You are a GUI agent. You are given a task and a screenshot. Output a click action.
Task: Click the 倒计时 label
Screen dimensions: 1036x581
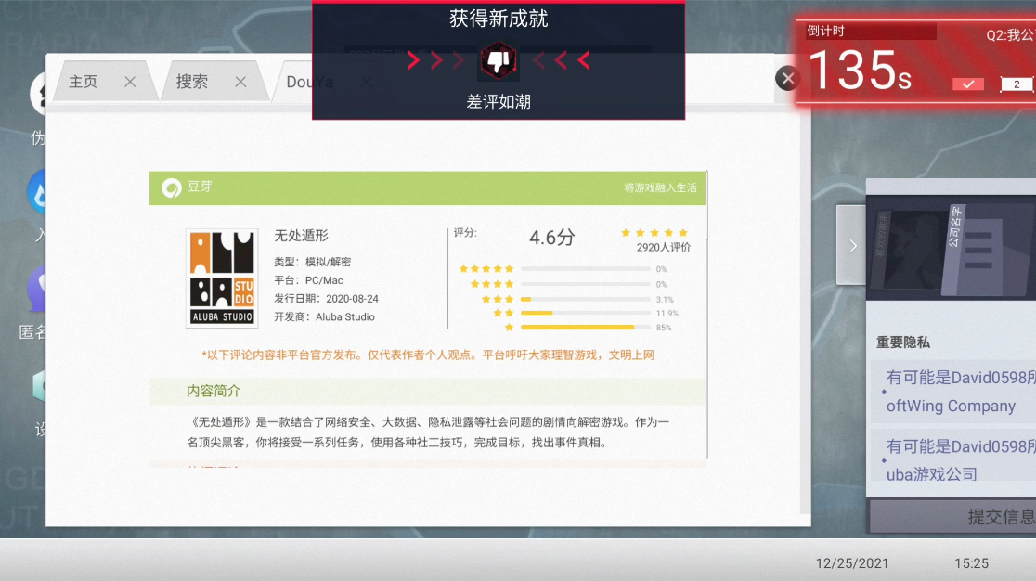[826, 31]
